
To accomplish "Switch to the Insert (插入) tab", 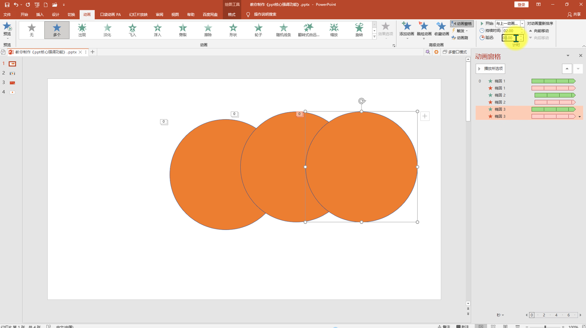I will pyautogui.click(x=40, y=14).
